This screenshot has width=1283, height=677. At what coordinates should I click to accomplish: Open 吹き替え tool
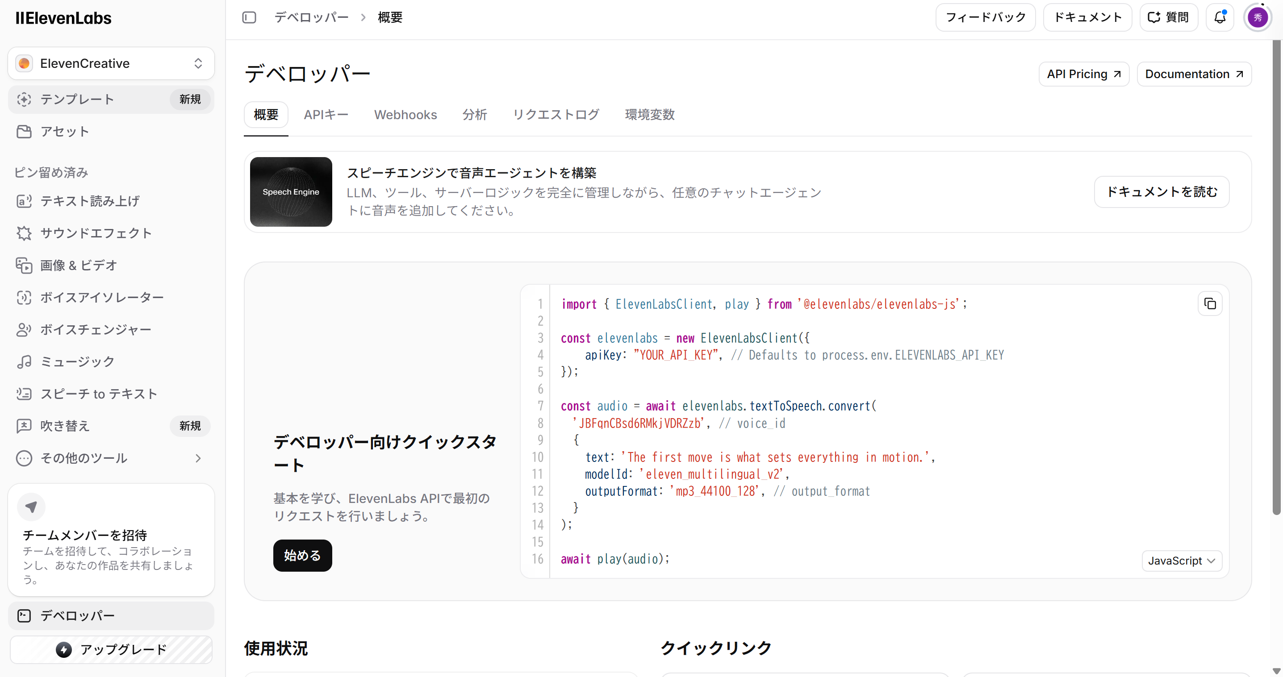point(111,426)
